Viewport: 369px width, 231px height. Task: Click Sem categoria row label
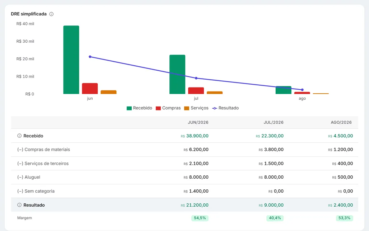point(36,191)
